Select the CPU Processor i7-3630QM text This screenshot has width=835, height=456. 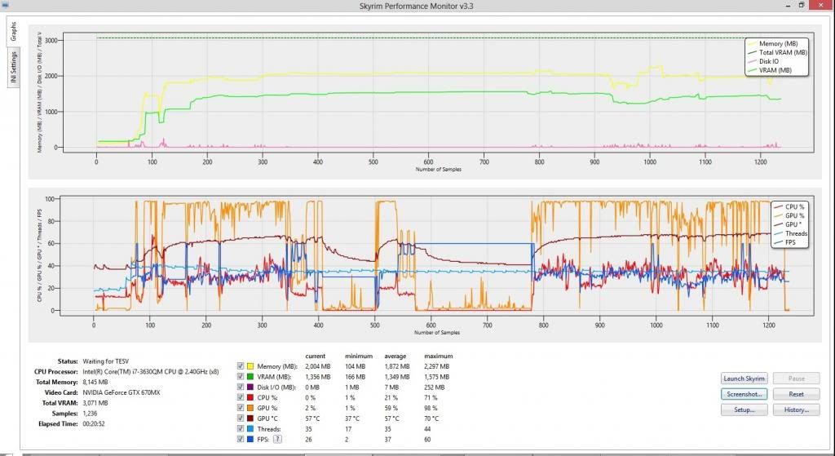[x=151, y=372]
